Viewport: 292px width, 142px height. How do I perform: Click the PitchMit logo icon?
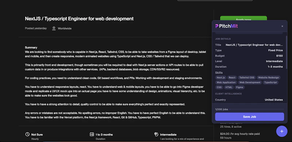pos(217,26)
